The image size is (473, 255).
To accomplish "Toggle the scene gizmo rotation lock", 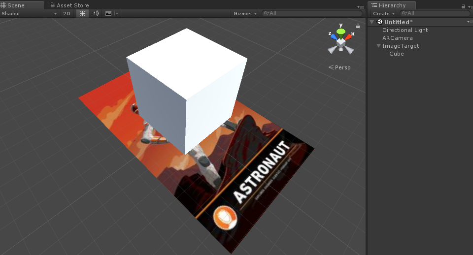I will point(358,26).
